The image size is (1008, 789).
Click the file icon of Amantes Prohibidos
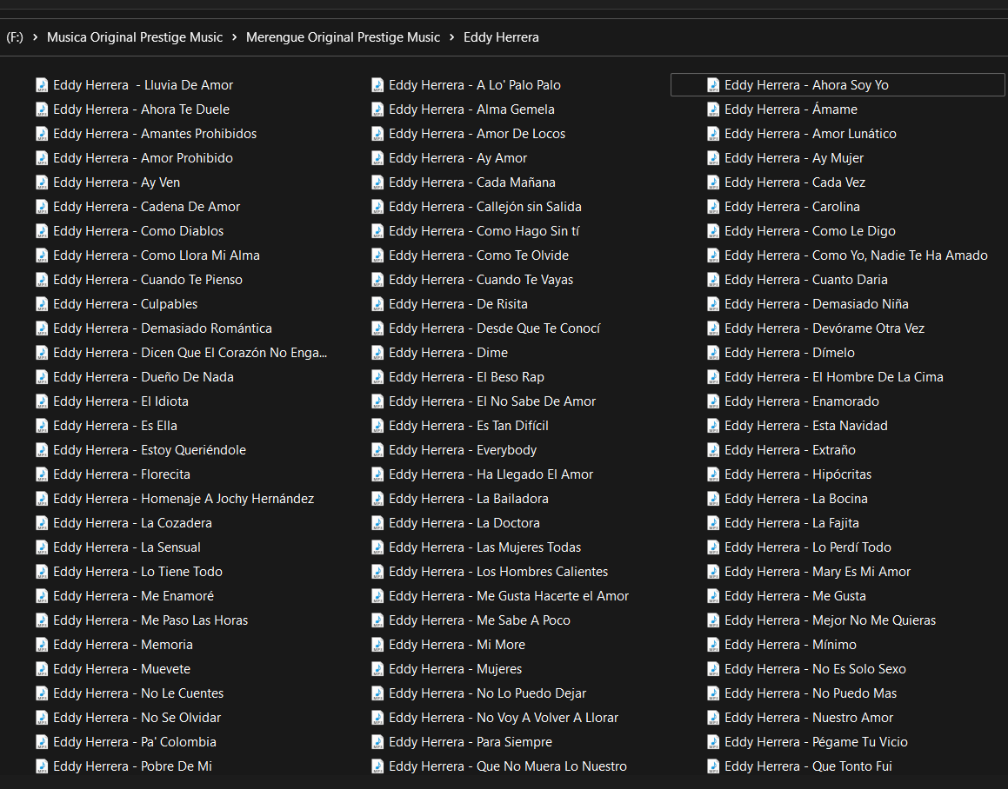pyautogui.click(x=42, y=134)
